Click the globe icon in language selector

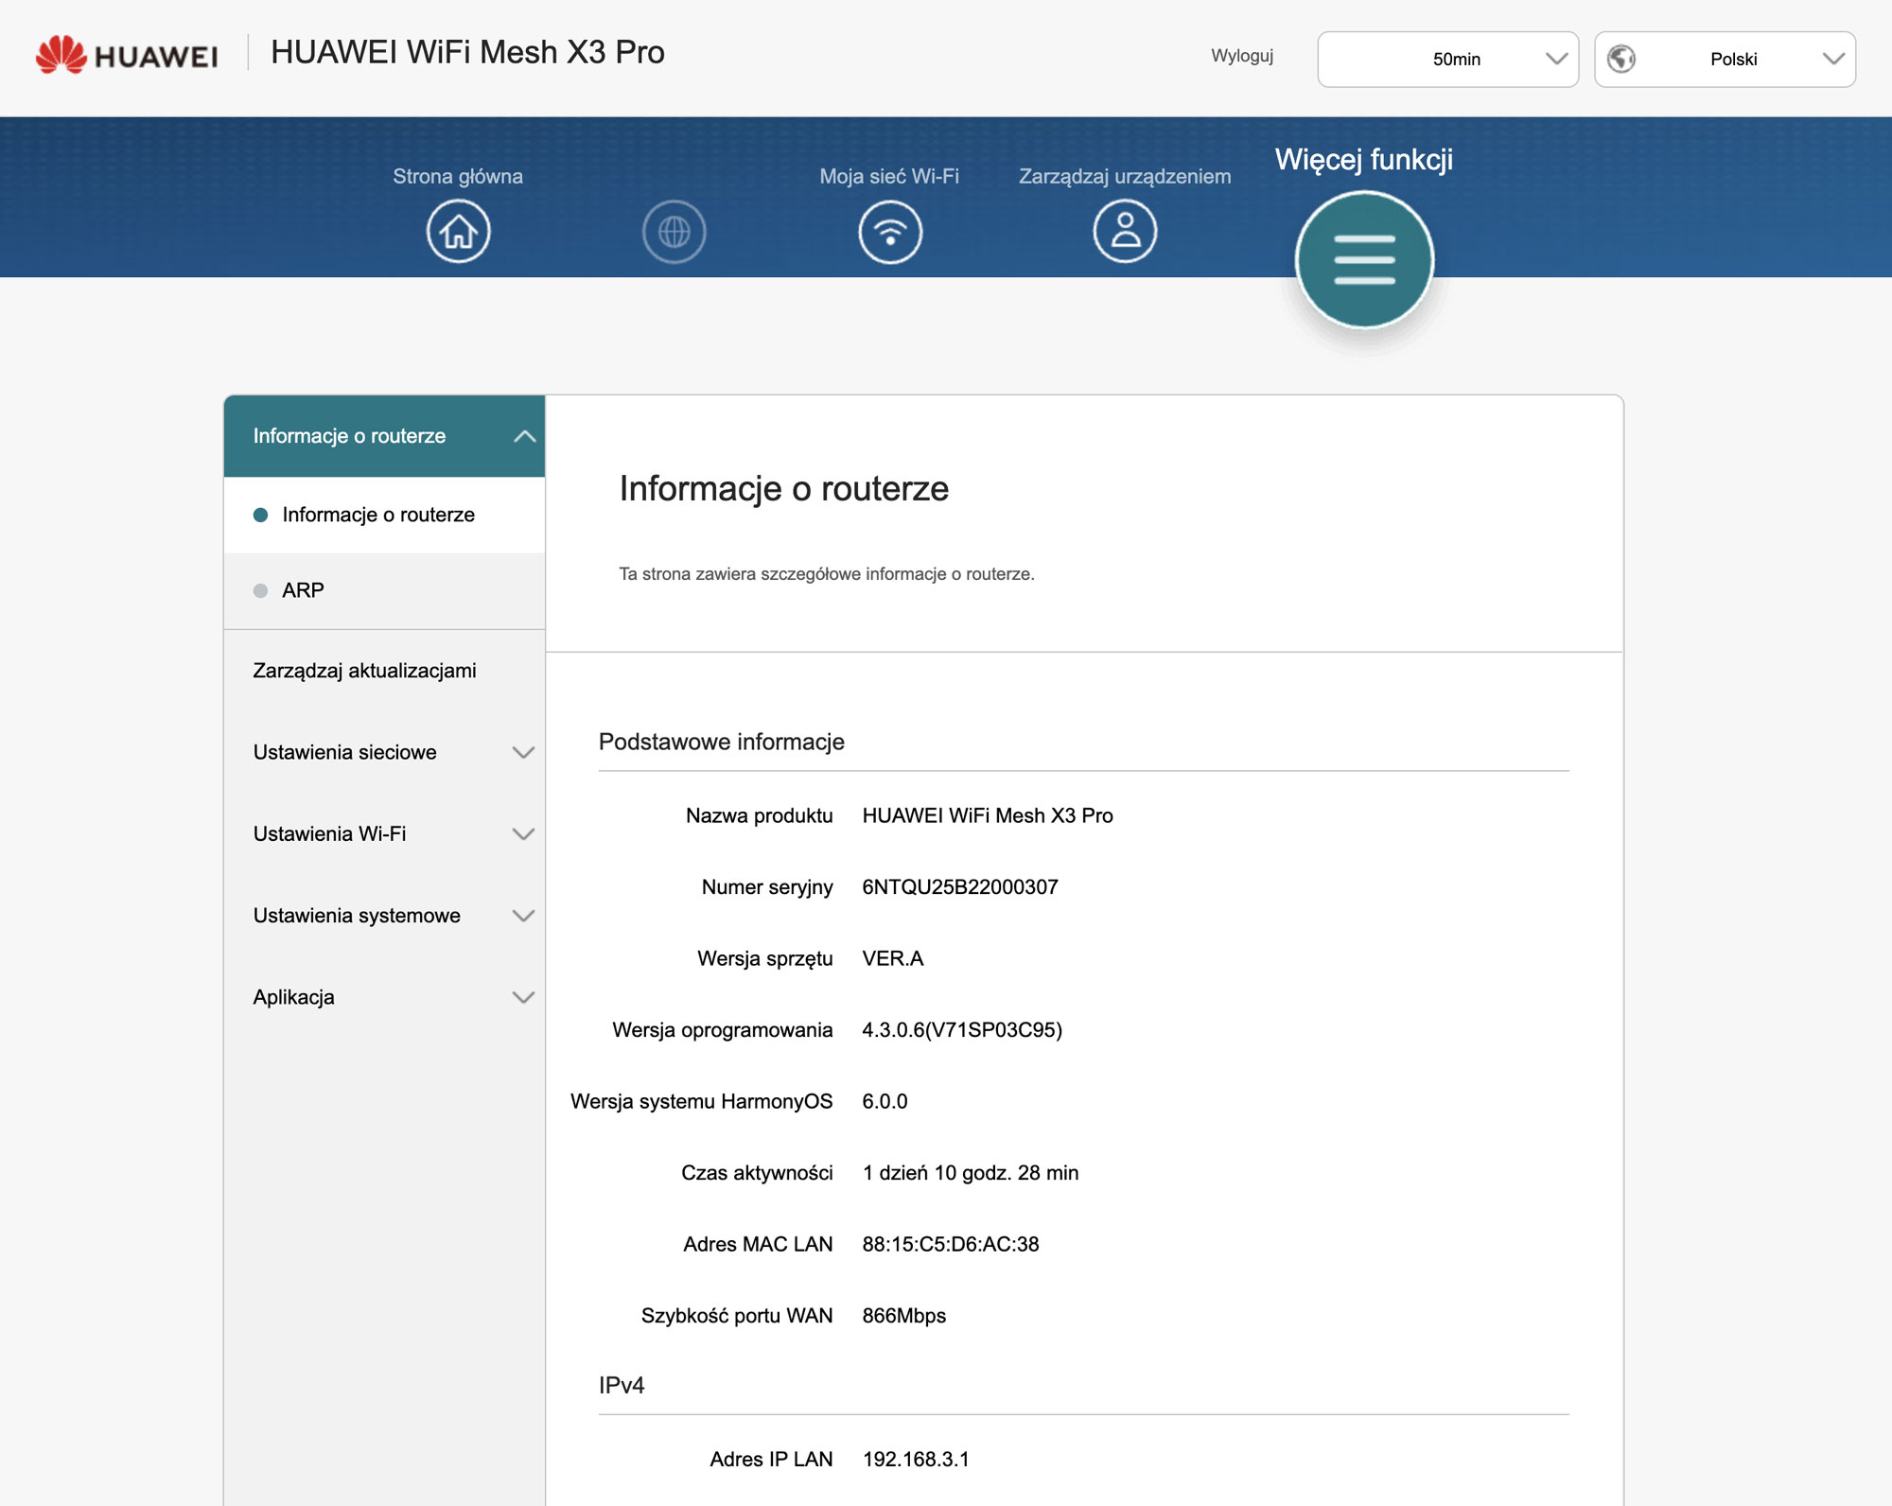click(1621, 59)
